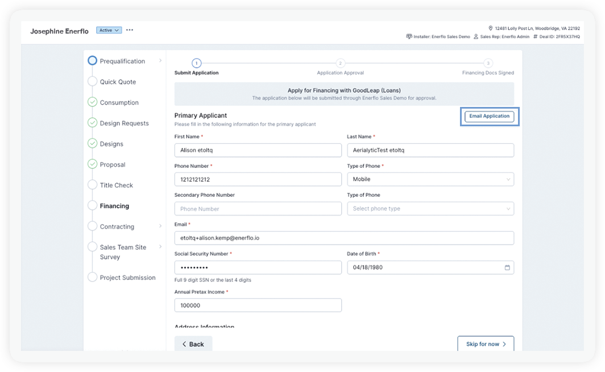Click the Financing Docs Signed step label
Image resolution: width=605 pixels, height=372 pixels.
[x=488, y=73]
